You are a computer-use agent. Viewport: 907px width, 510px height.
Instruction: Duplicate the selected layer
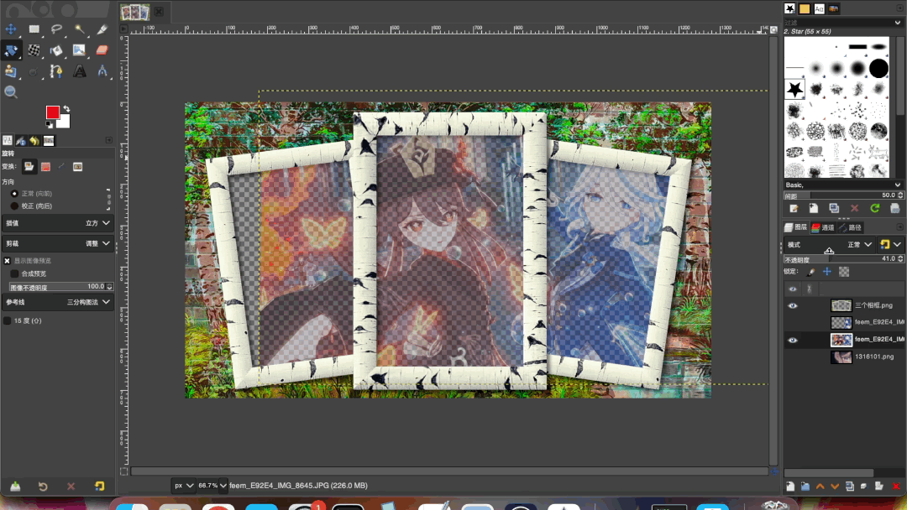(850, 487)
